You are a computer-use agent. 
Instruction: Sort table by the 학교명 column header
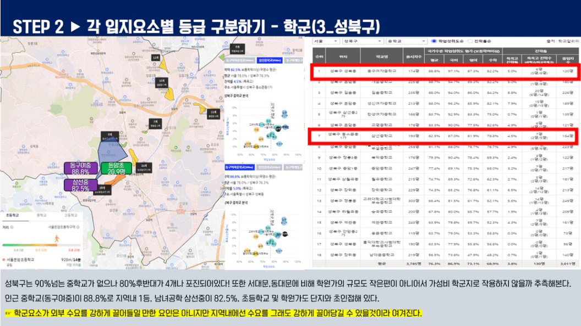(x=382, y=57)
